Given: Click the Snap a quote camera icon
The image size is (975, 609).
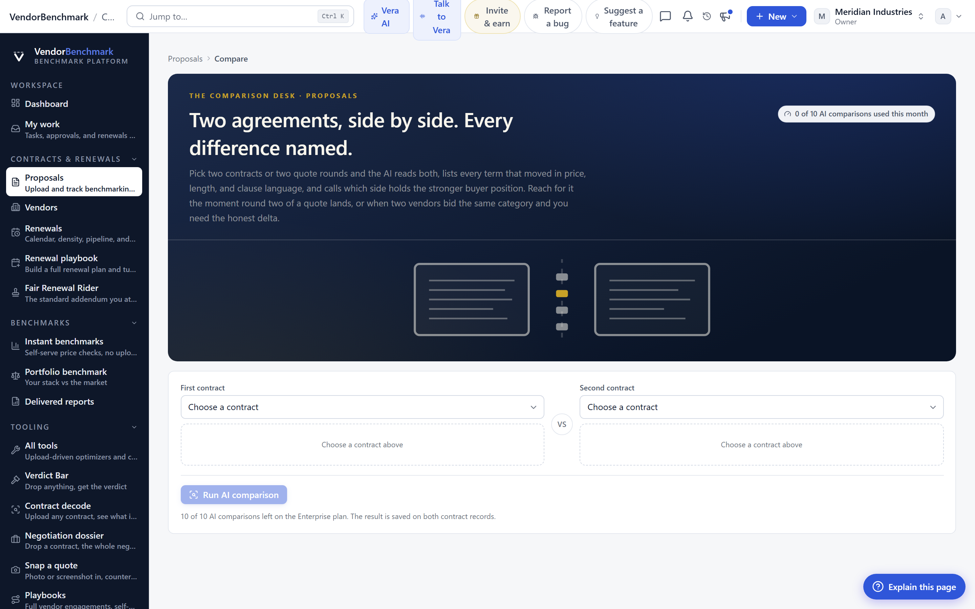Looking at the screenshot, I should click(x=15, y=570).
